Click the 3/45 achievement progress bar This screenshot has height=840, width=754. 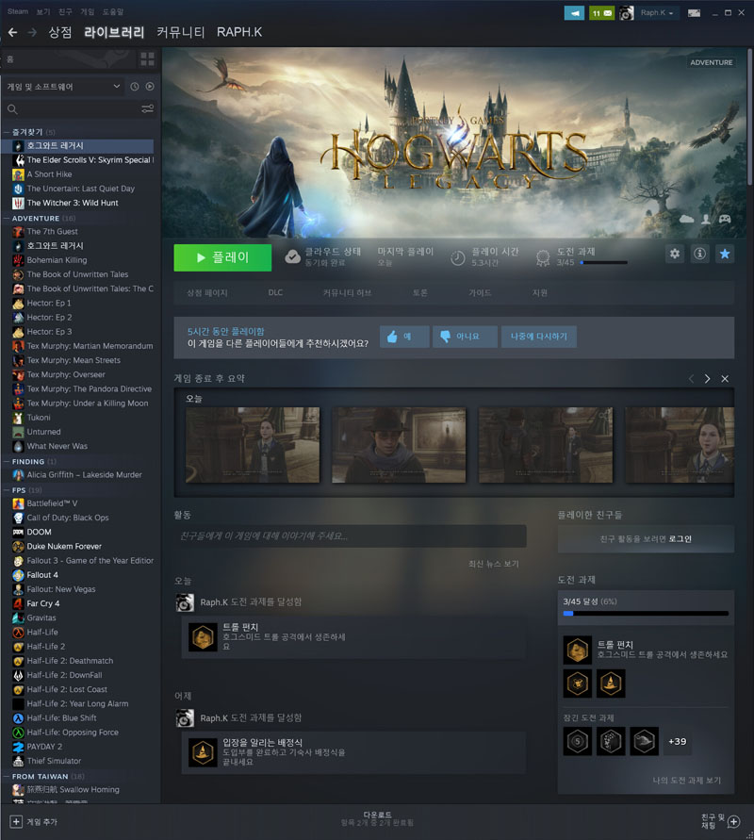(646, 614)
